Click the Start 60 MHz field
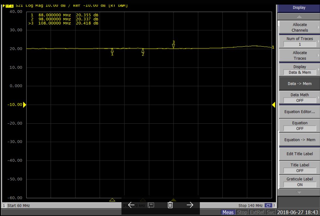 (x=19, y=206)
